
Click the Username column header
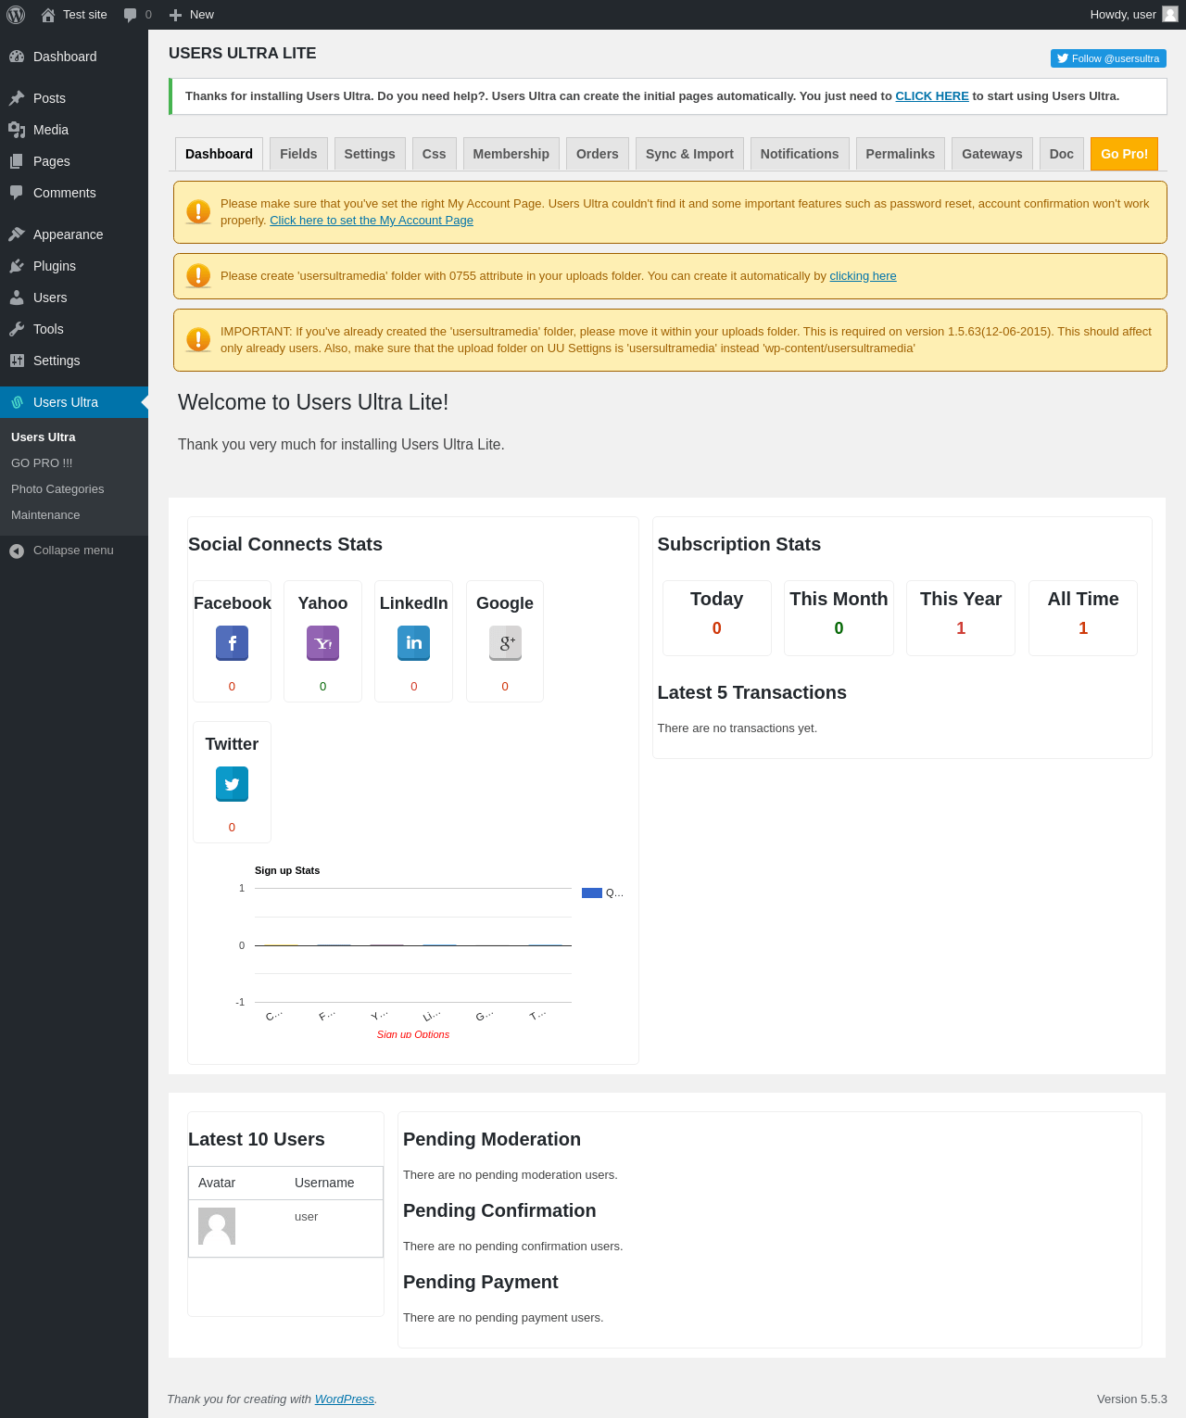324,1183
